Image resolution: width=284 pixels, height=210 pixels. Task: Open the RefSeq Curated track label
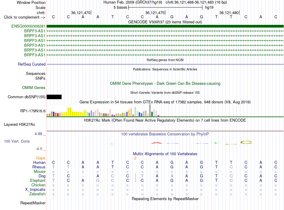pos(32,64)
